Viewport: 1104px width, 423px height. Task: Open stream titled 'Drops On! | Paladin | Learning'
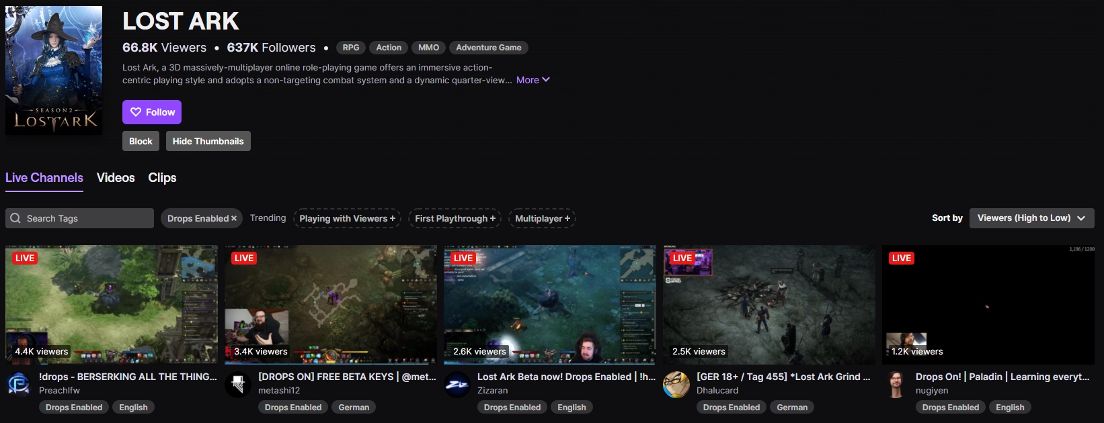pos(1002,377)
